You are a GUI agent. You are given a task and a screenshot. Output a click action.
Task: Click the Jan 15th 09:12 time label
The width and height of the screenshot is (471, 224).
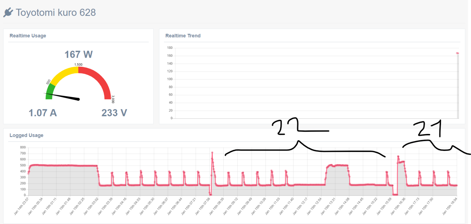tap(230, 206)
